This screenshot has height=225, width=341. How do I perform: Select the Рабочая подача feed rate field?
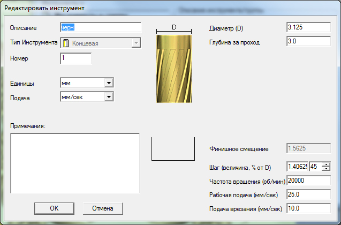click(308, 194)
